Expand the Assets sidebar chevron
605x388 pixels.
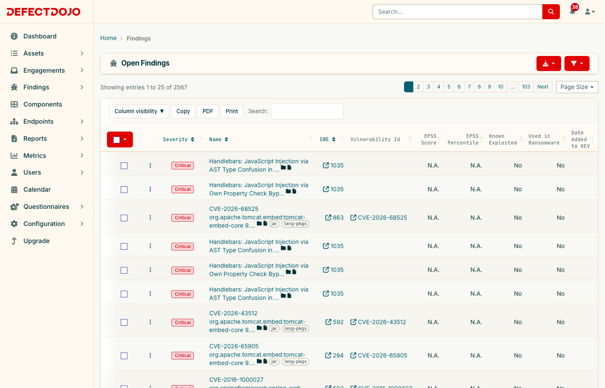point(82,53)
